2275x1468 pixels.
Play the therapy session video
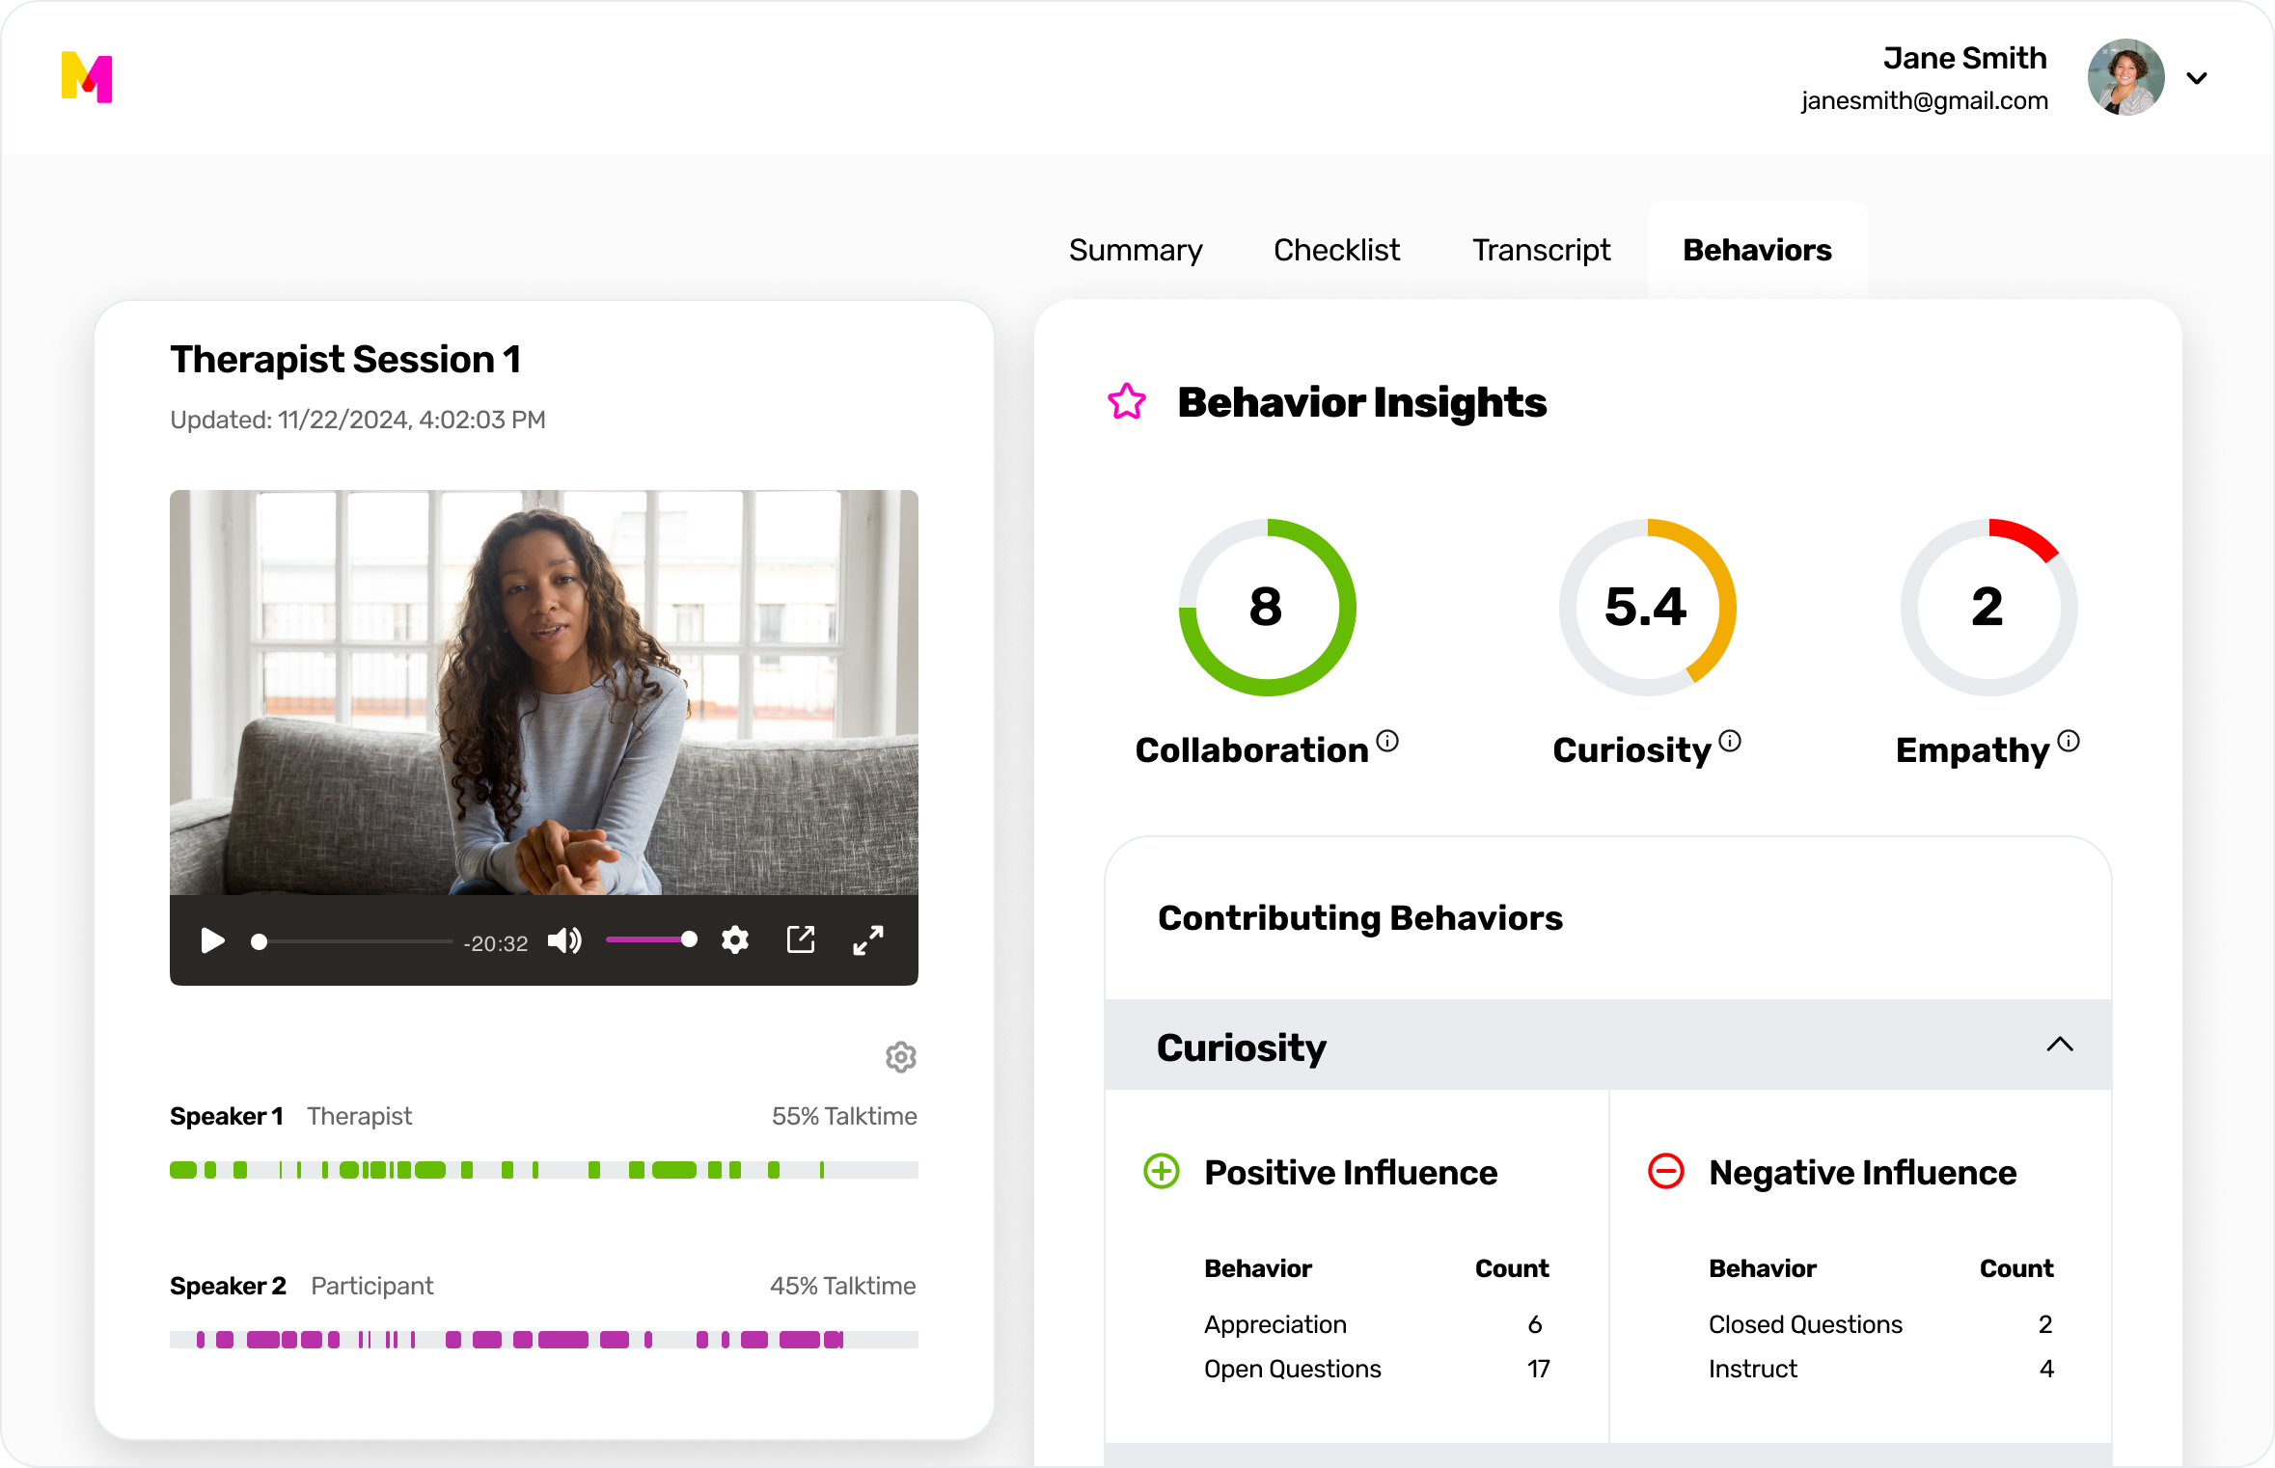coord(213,940)
